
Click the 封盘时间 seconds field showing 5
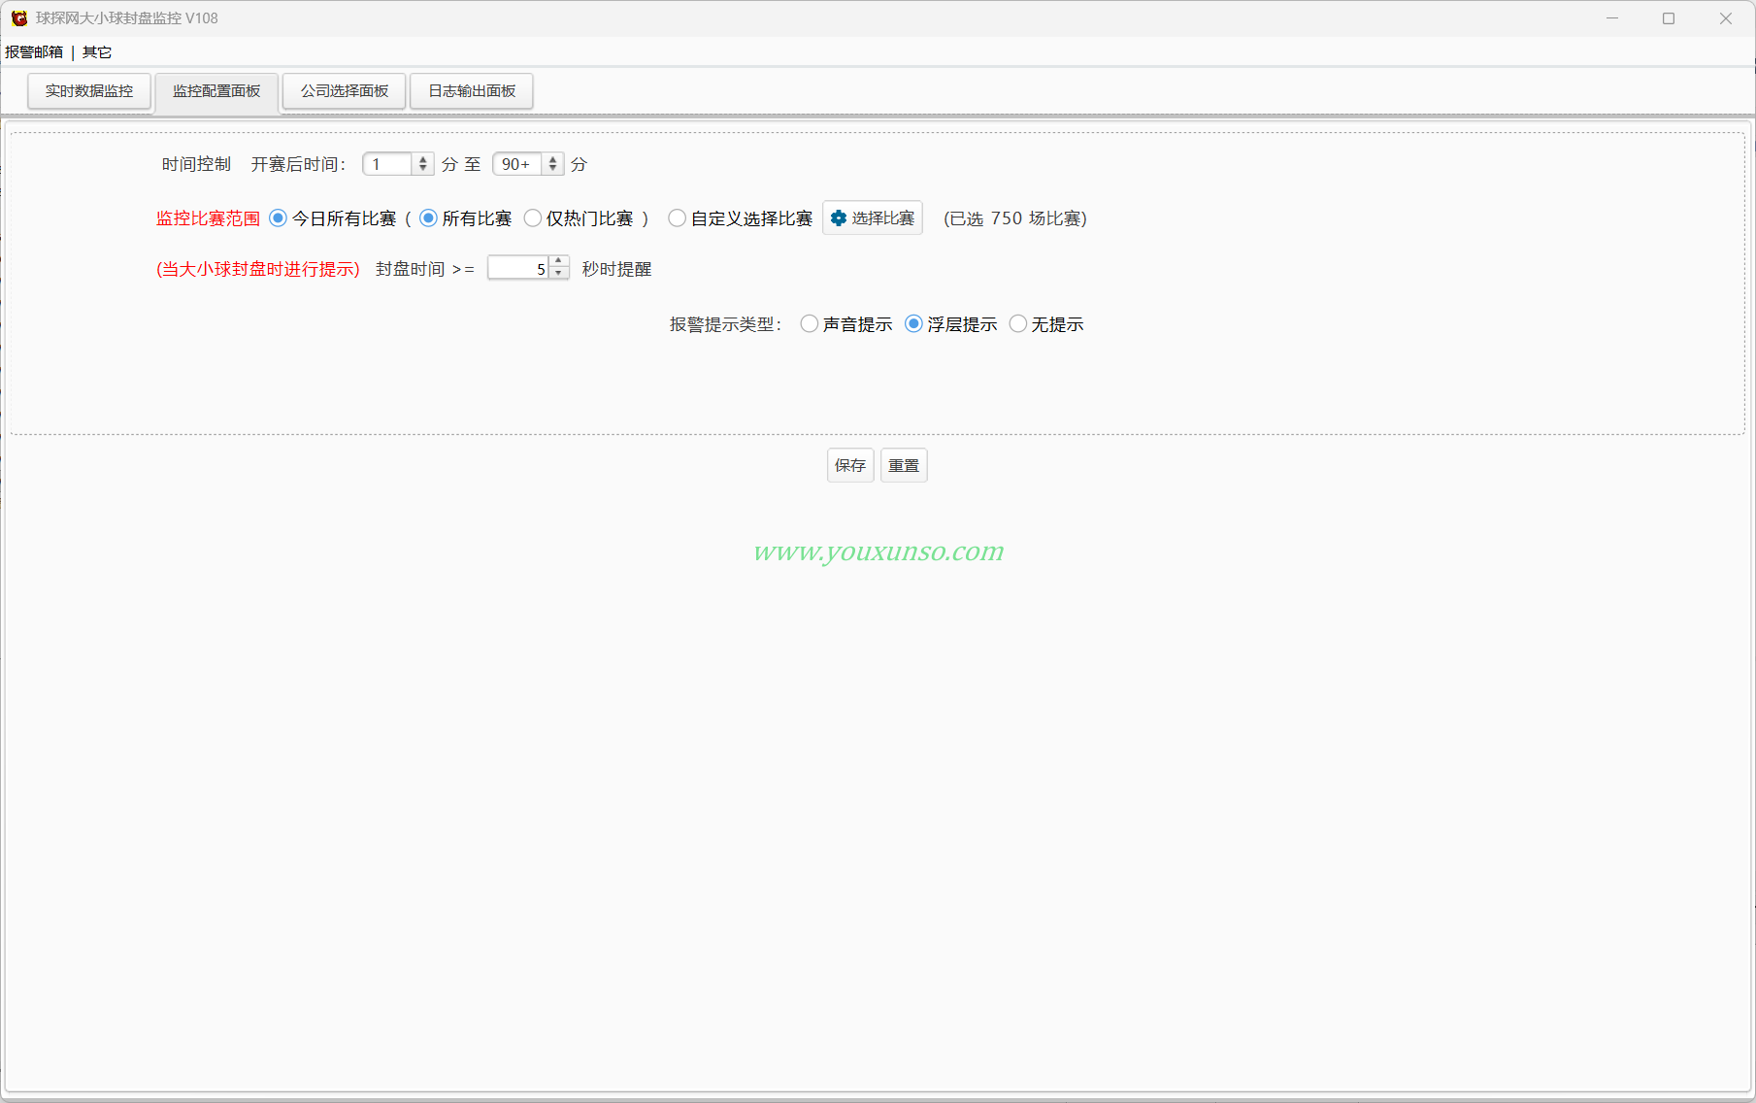518,269
